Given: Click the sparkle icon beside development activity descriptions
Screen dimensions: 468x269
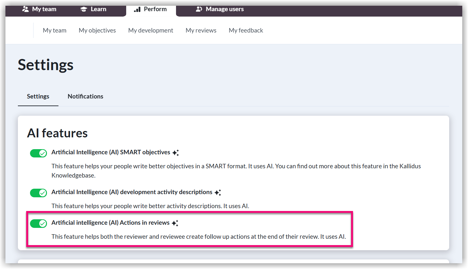Looking at the screenshot, I should [218, 192].
